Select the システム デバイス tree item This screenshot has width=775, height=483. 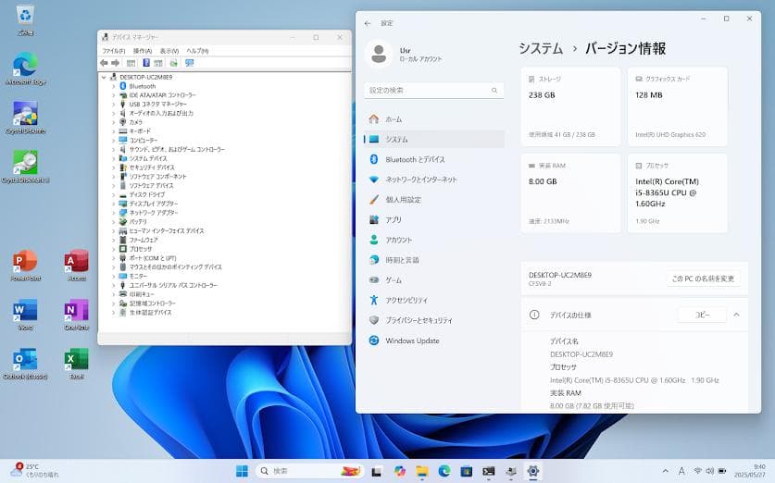pos(148,158)
